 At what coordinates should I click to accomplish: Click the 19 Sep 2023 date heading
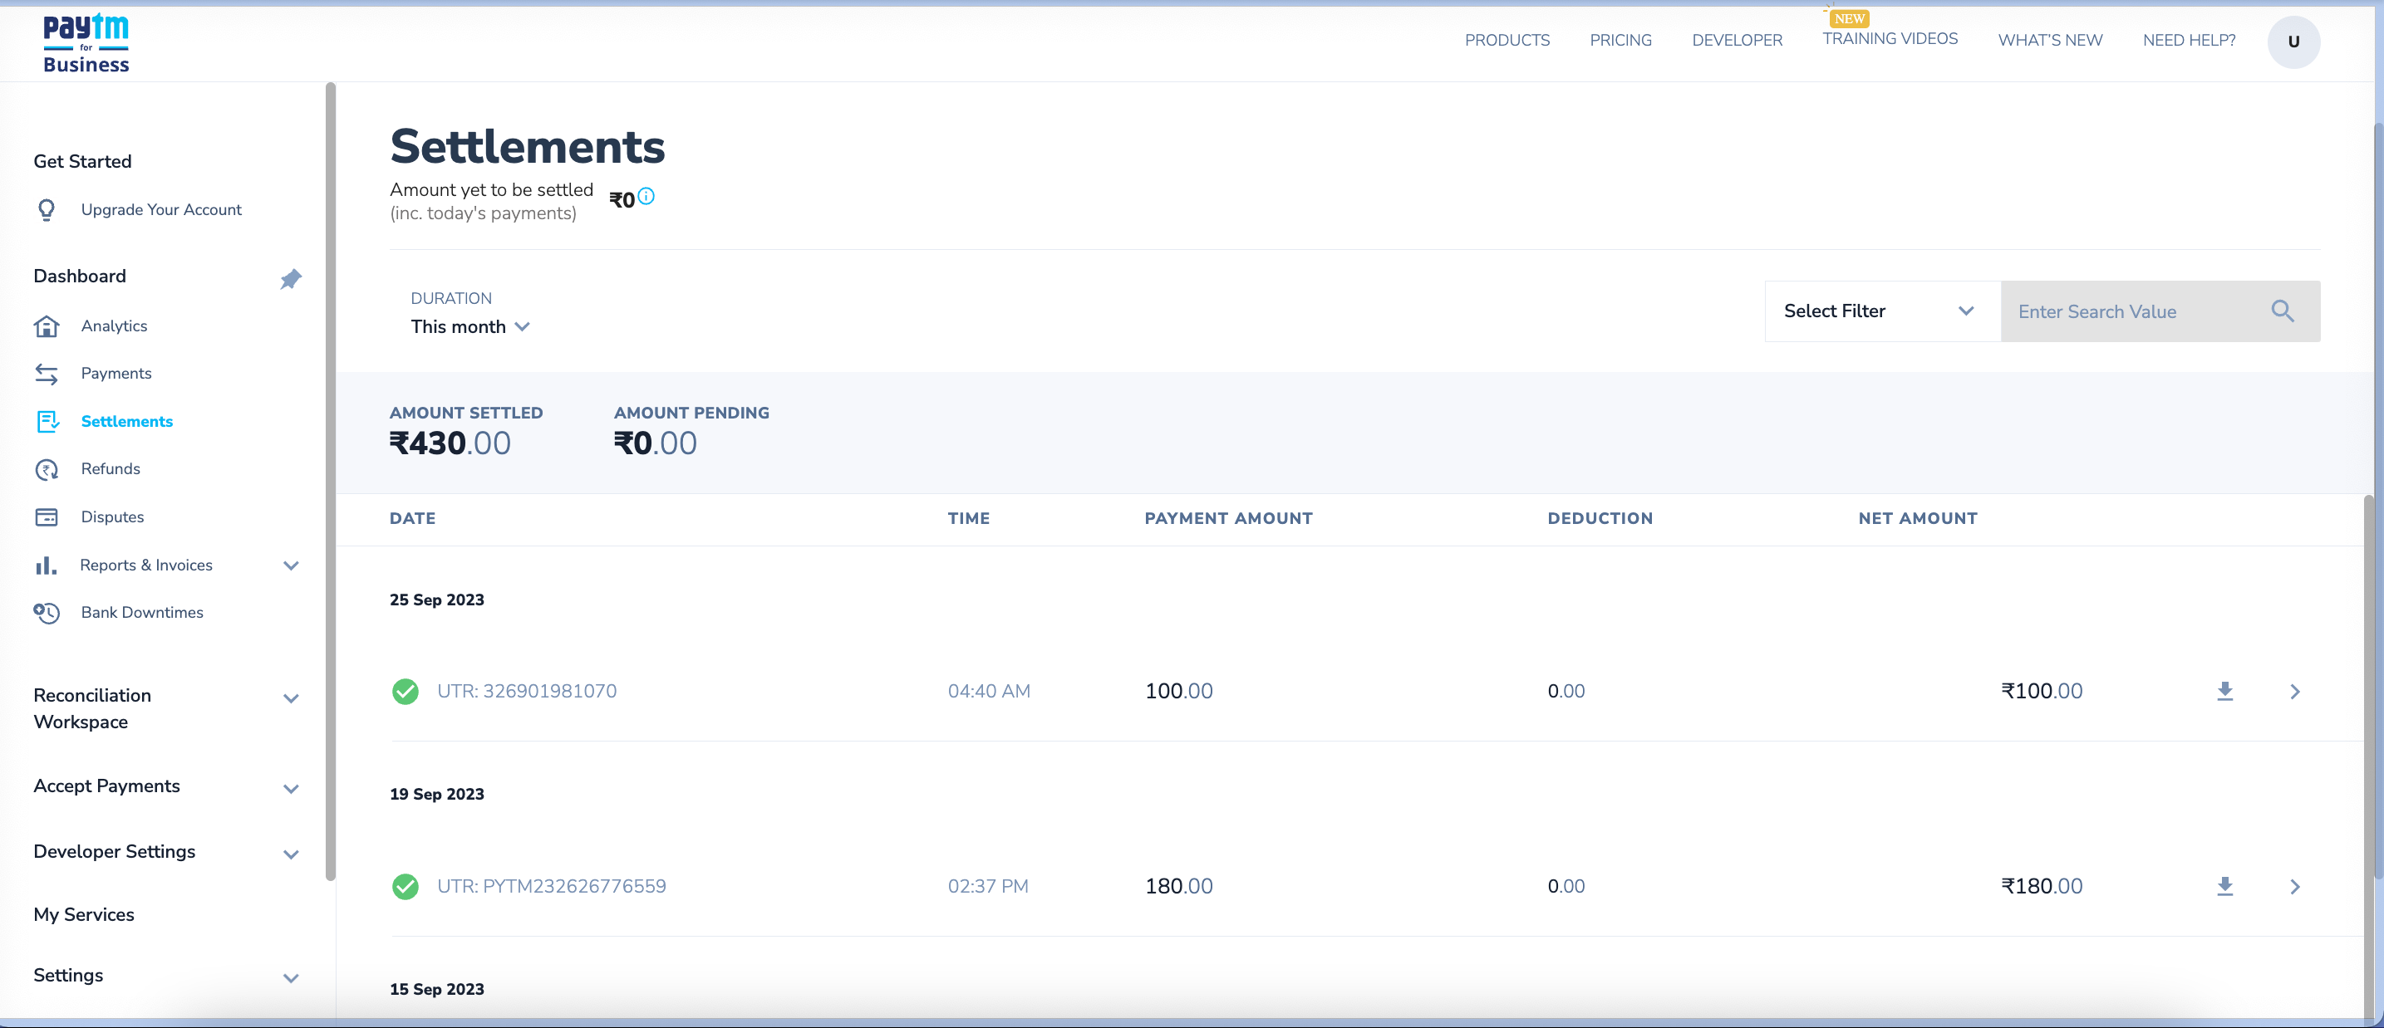tap(437, 794)
